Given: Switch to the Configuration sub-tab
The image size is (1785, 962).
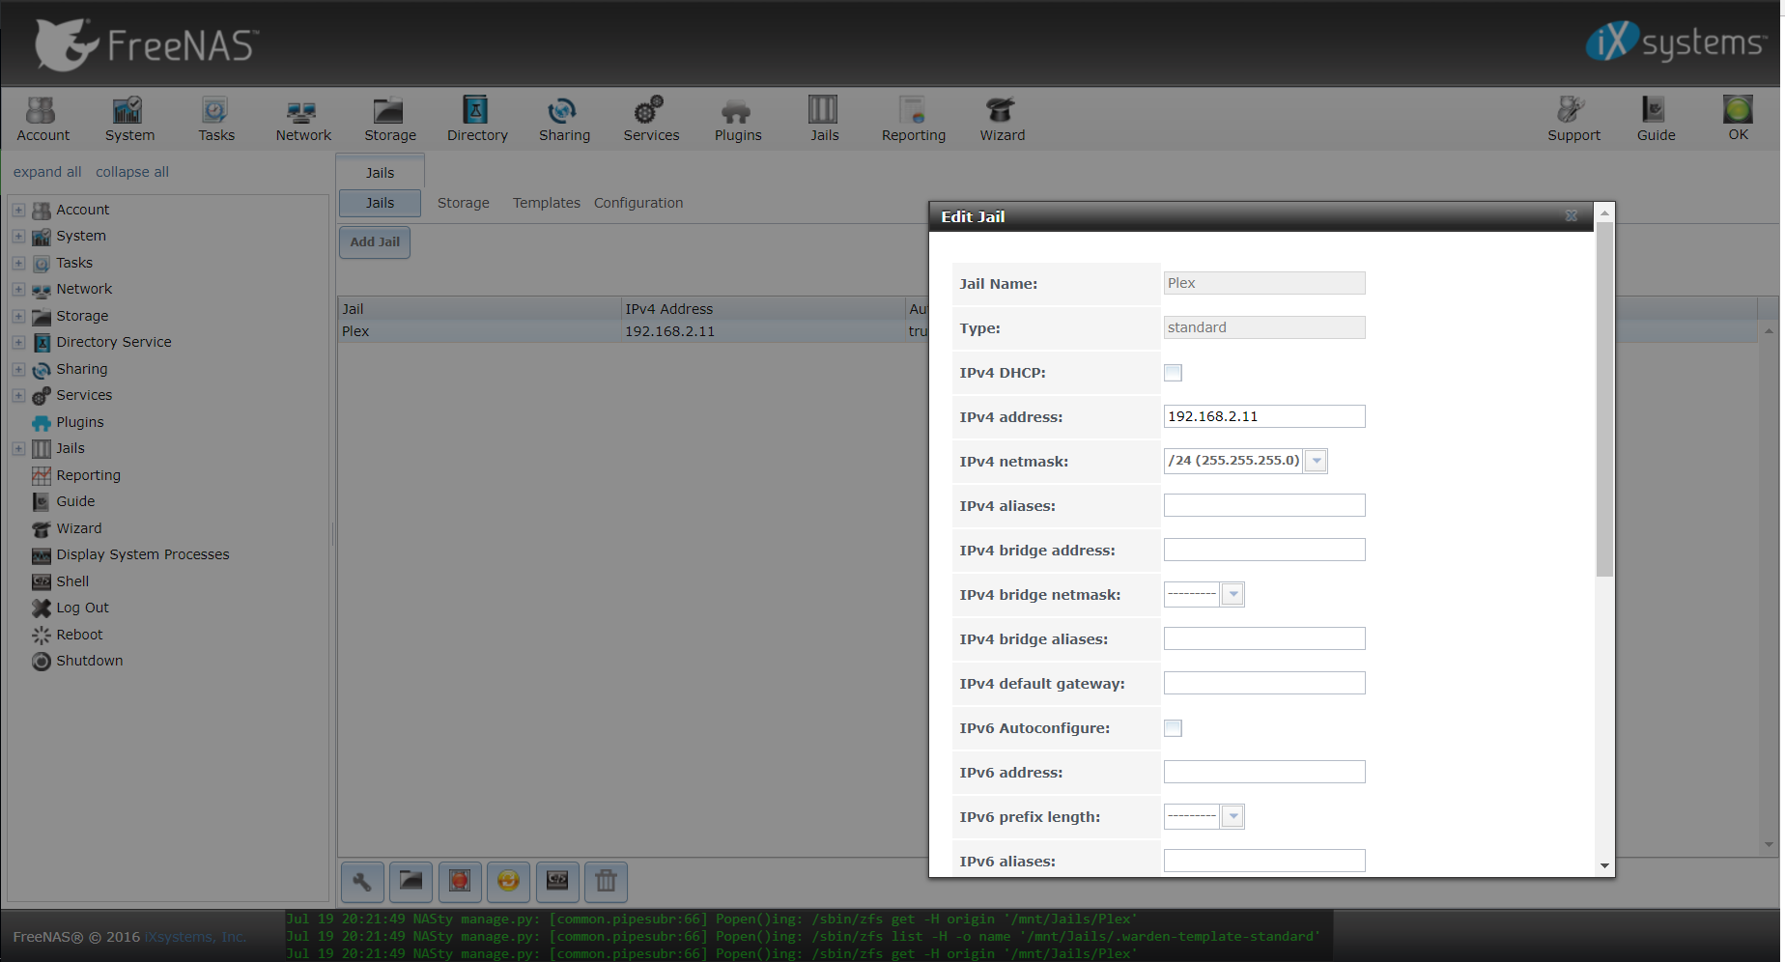Looking at the screenshot, I should (637, 203).
